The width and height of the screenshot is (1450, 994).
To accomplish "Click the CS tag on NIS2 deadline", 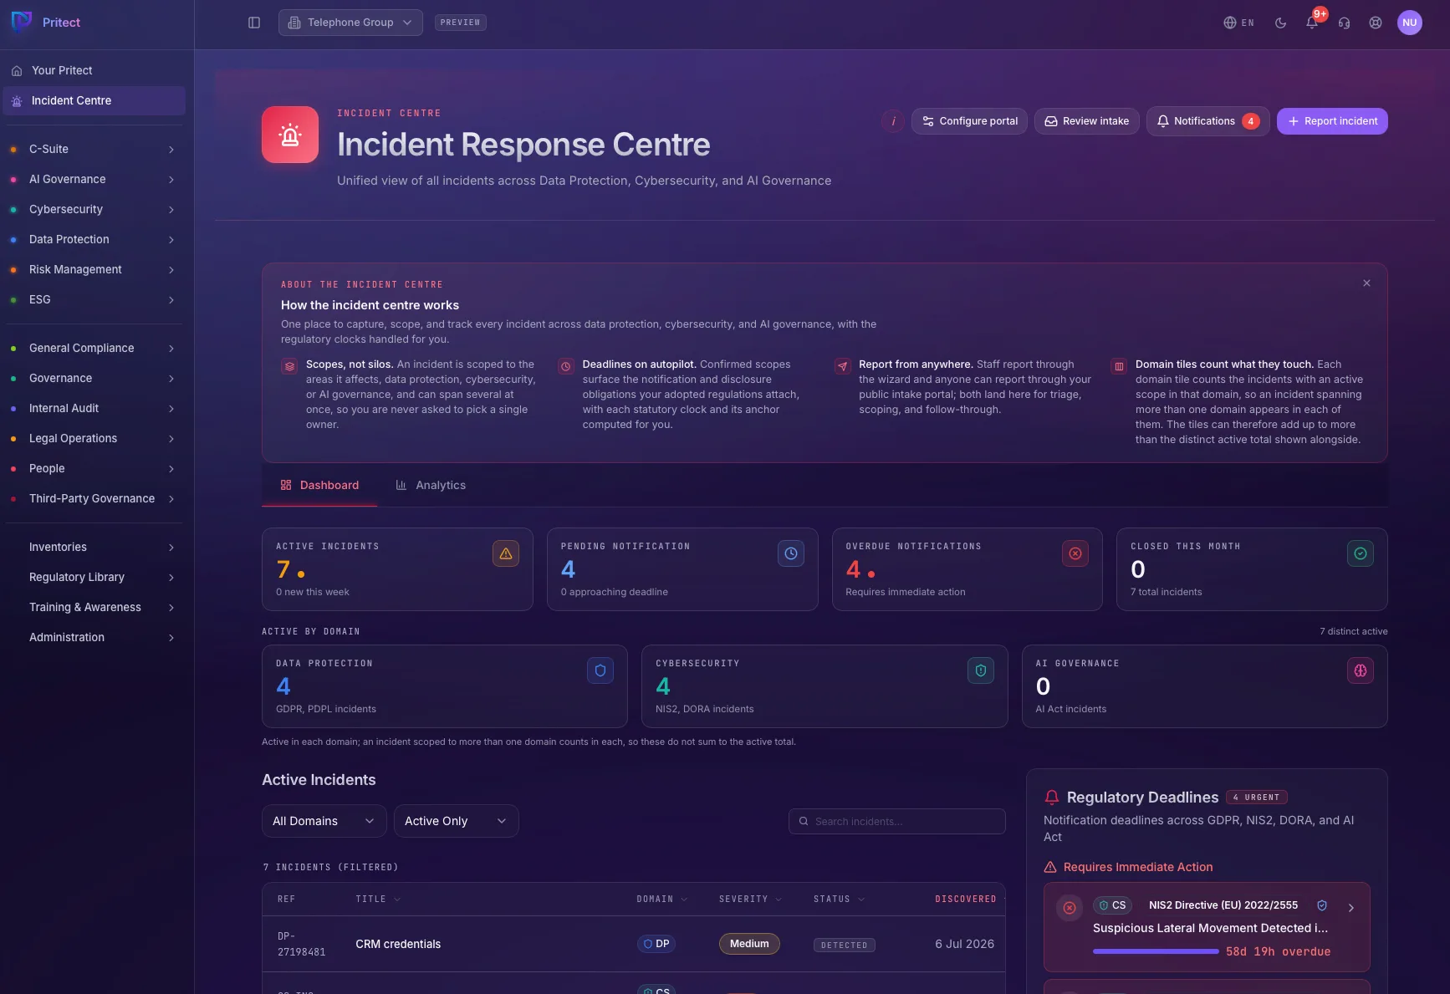I will (1112, 905).
